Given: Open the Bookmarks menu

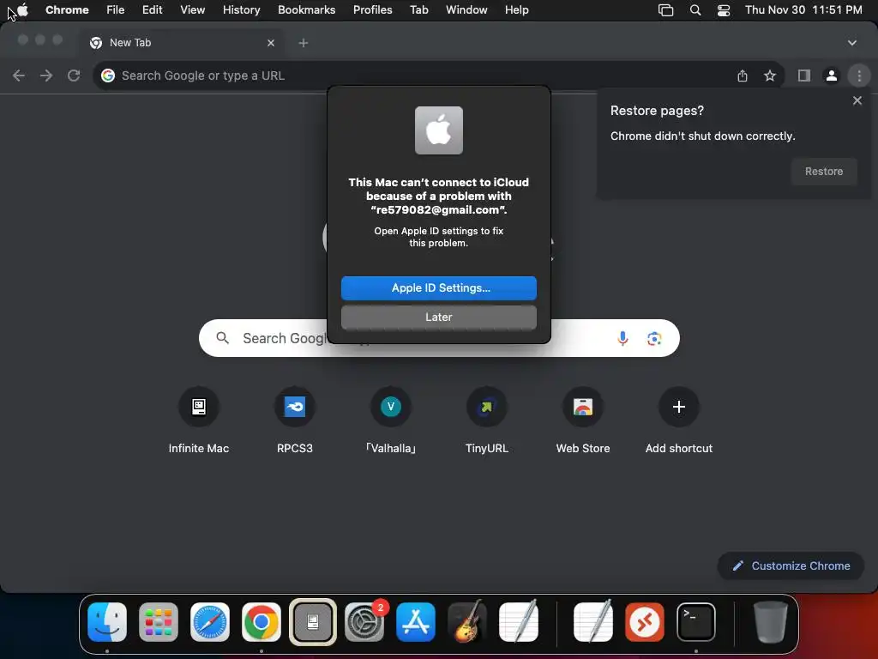Looking at the screenshot, I should (x=306, y=10).
